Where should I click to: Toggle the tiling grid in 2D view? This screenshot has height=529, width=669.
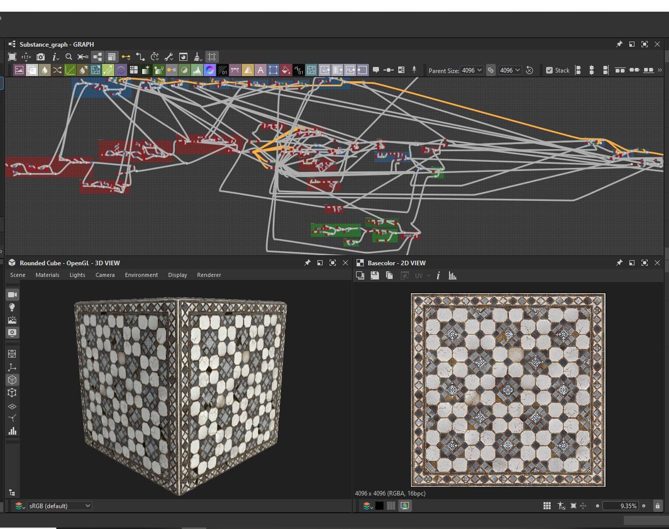pyautogui.click(x=547, y=506)
